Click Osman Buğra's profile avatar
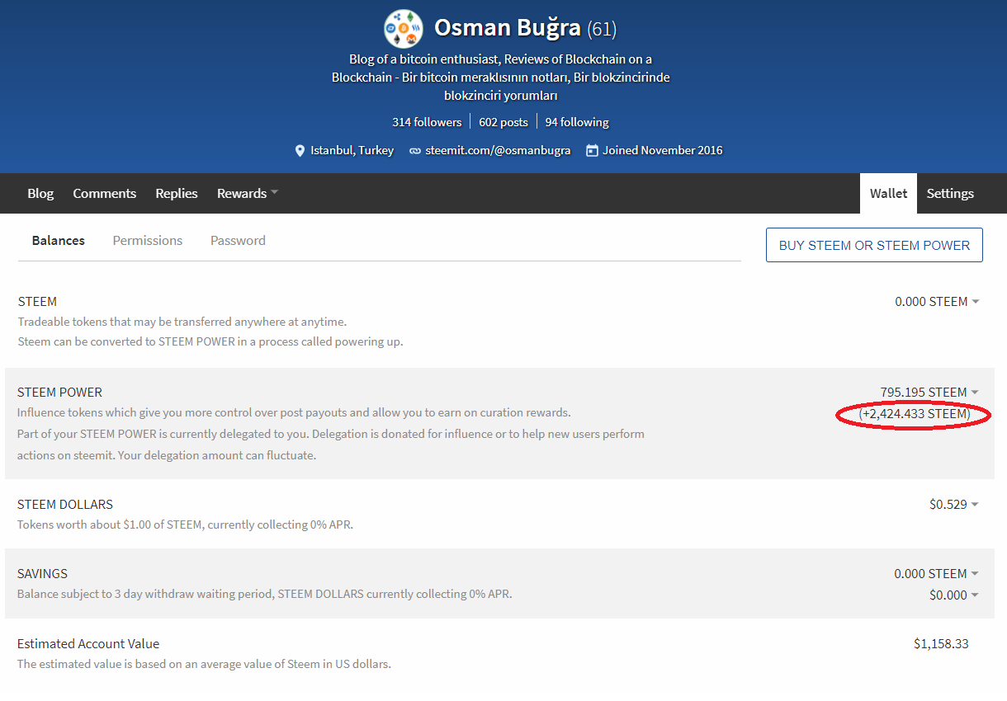1007x701 pixels. pyautogui.click(x=404, y=29)
